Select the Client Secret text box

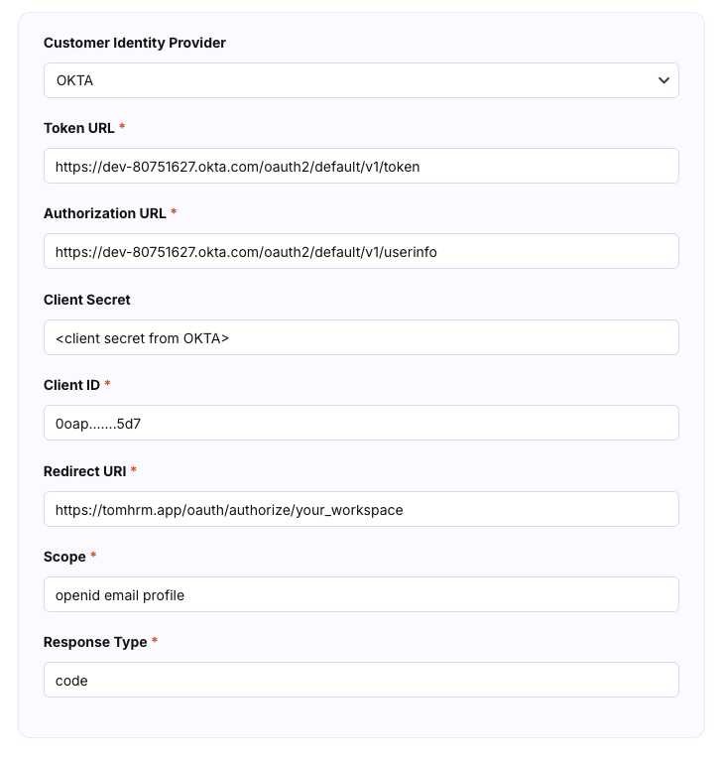(361, 338)
